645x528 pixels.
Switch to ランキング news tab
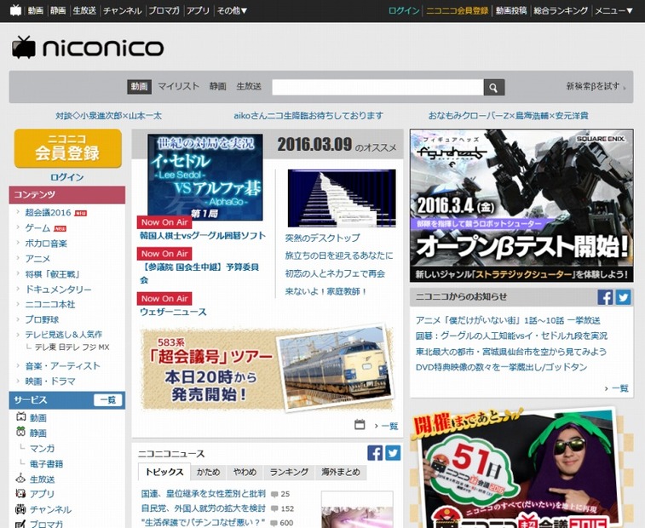[289, 472]
